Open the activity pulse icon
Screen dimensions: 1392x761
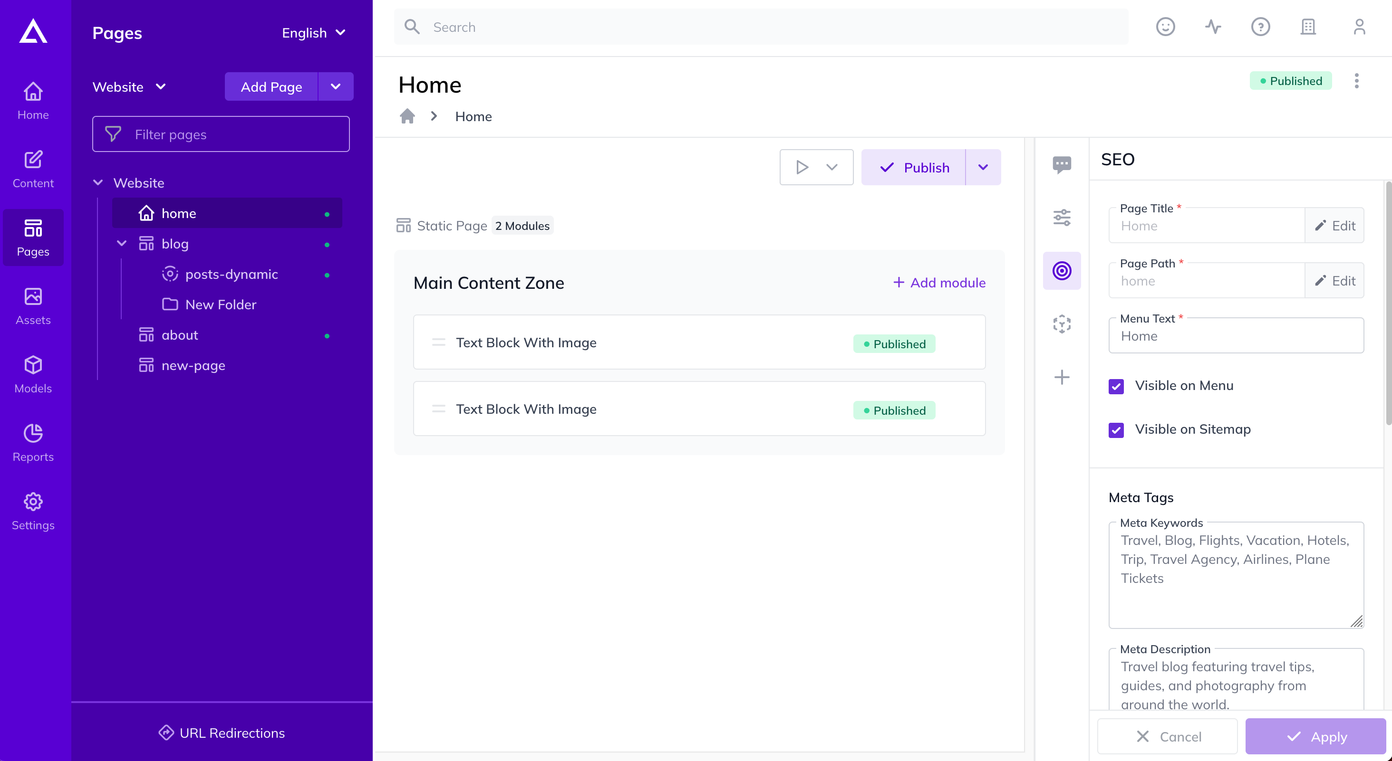point(1213,27)
